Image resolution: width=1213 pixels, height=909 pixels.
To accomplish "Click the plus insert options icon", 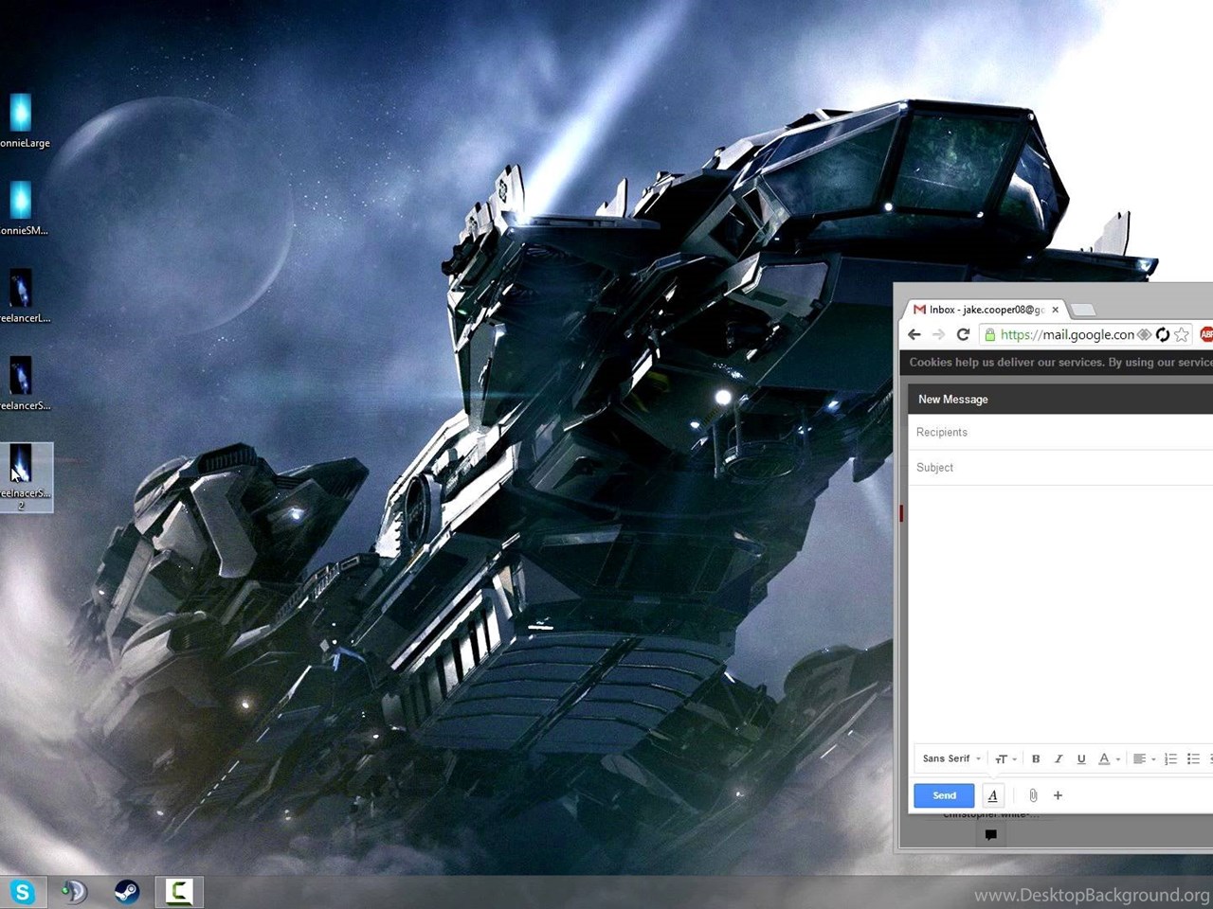I will coord(1058,795).
